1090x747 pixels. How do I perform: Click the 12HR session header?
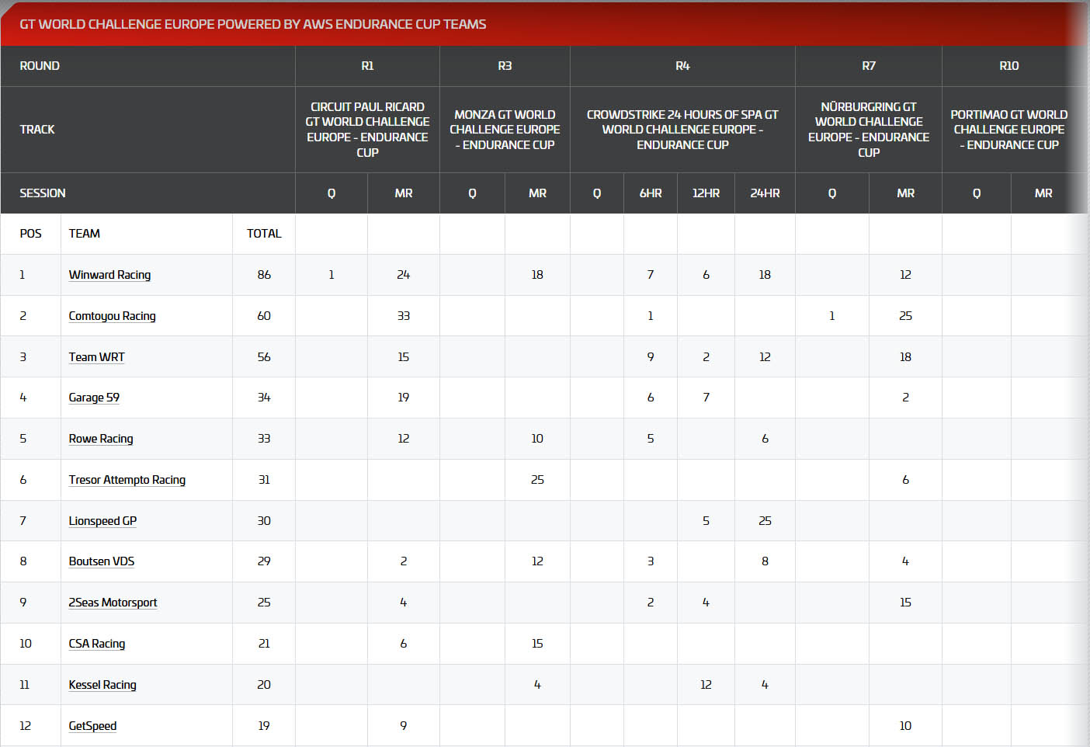(x=706, y=193)
